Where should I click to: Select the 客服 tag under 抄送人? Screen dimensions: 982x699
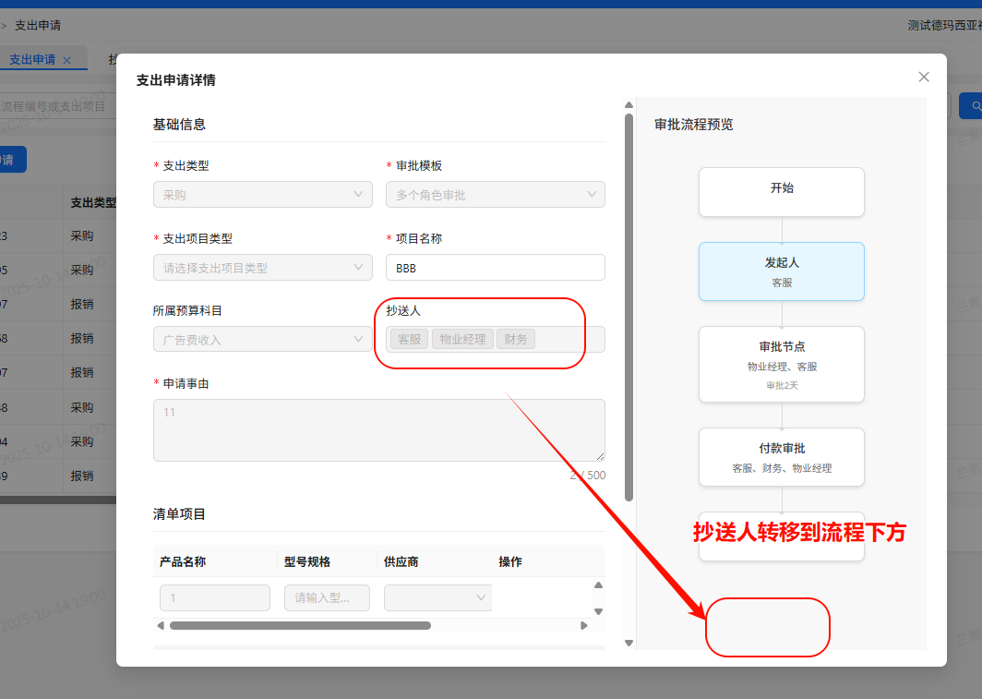[408, 338]
